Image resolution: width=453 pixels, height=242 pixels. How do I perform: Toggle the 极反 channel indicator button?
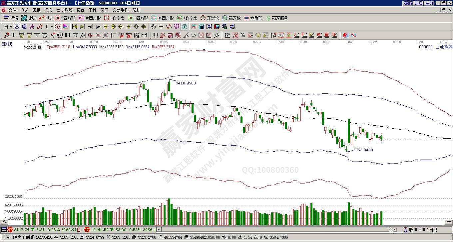[57, 27]
